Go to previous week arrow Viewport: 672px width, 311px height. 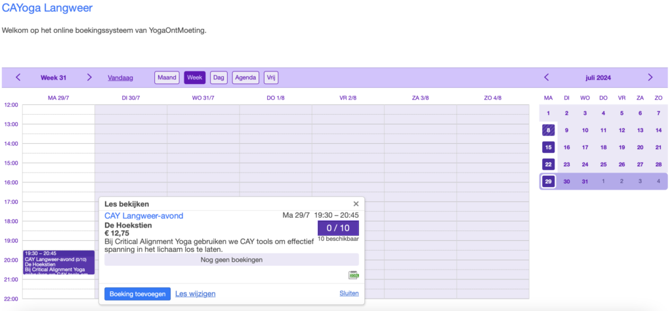[x=18, y=77]
